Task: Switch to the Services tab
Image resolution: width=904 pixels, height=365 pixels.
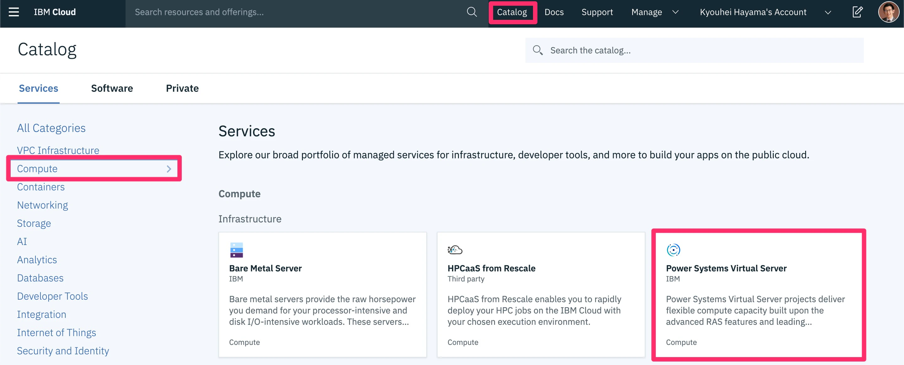Action: pos(39,88)
